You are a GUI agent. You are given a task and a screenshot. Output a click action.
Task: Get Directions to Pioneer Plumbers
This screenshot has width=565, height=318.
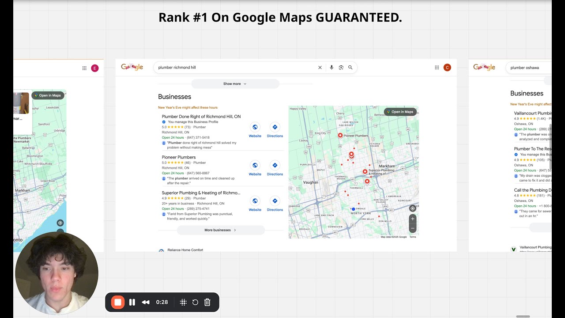point(275,168)
